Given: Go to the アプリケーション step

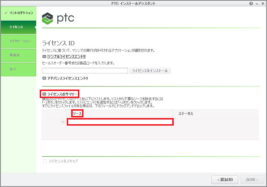Looking at the screenshot, I should click(x=19, y=41).
